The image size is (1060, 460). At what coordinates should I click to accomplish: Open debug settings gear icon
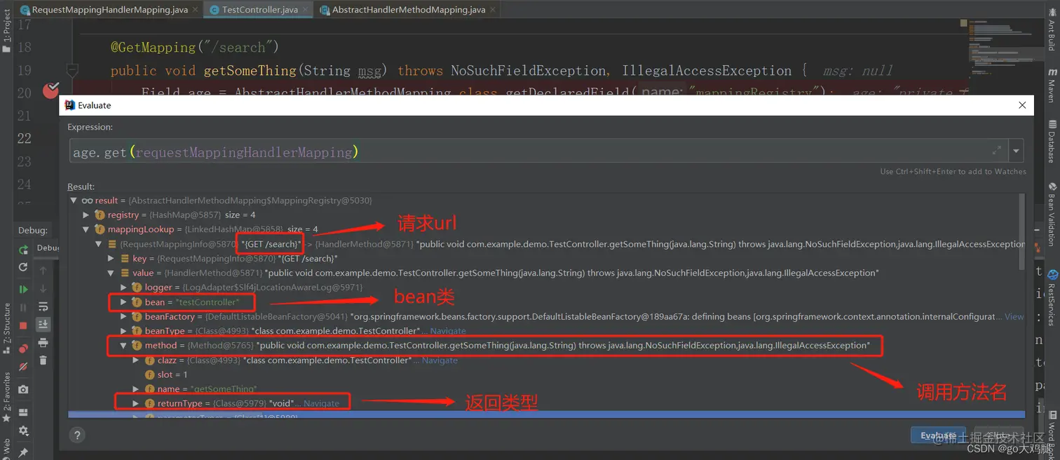coord(23,431)
